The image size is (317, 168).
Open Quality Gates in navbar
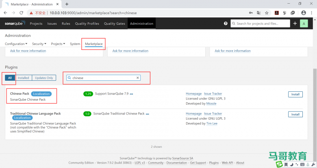click(x=115, y=24)
